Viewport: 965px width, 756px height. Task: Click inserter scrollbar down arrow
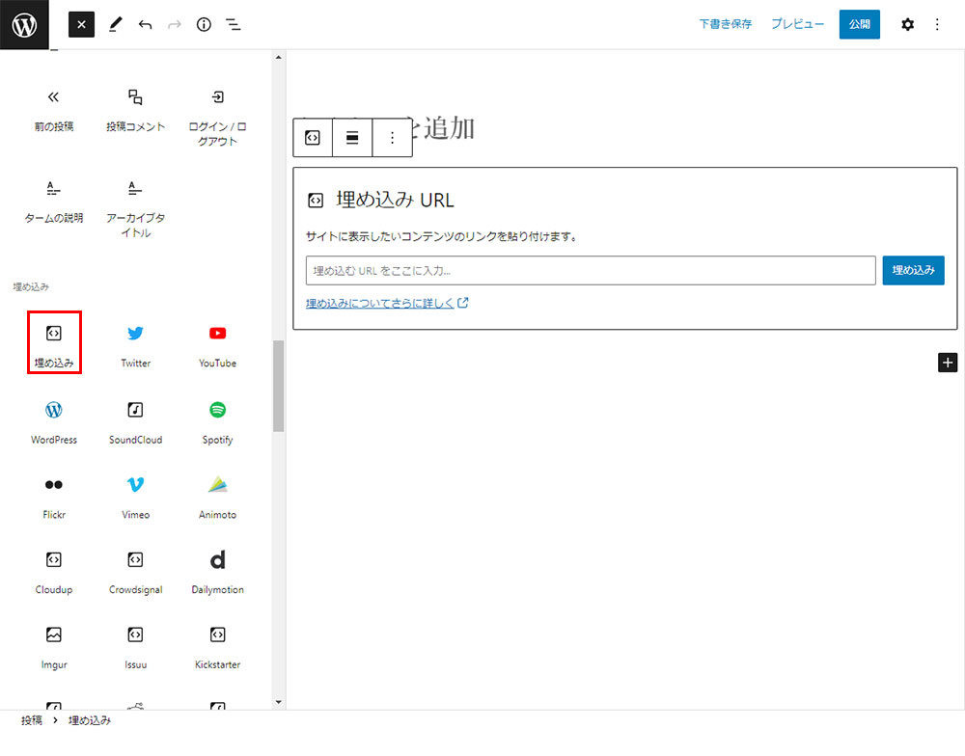coord(278,702)
